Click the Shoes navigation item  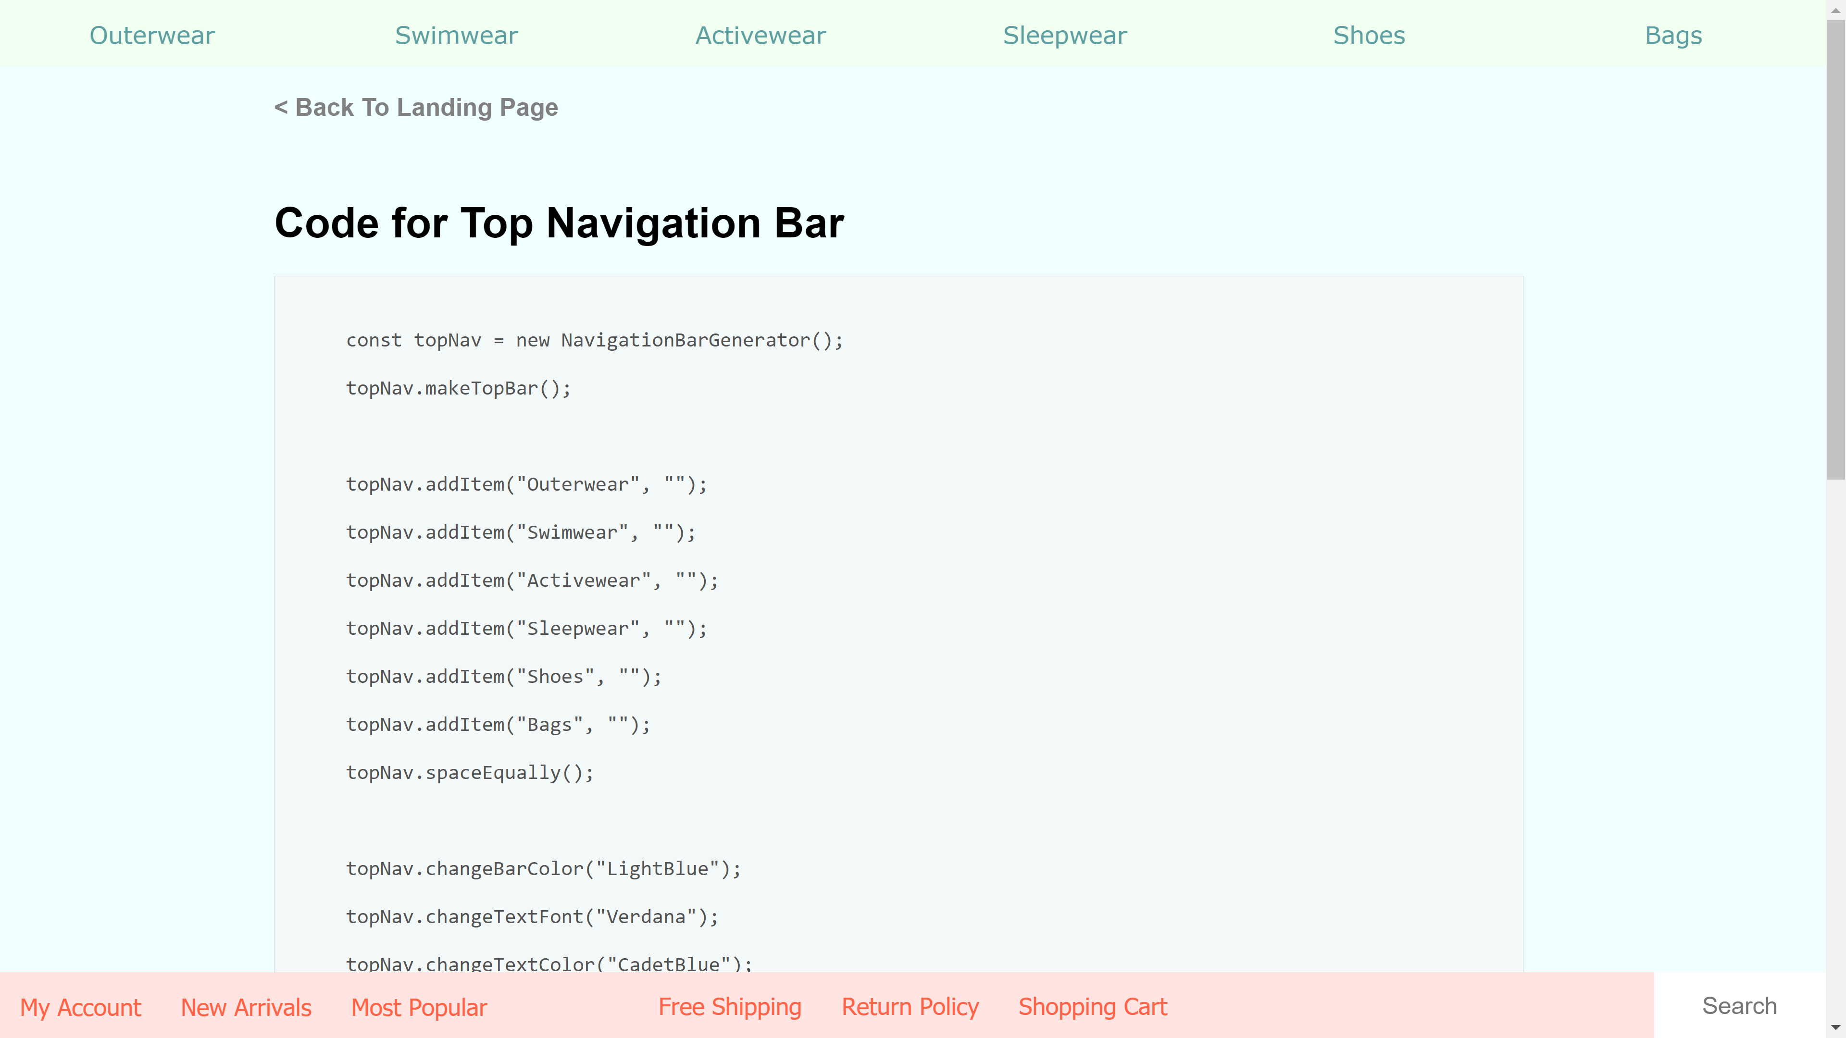1369,34
